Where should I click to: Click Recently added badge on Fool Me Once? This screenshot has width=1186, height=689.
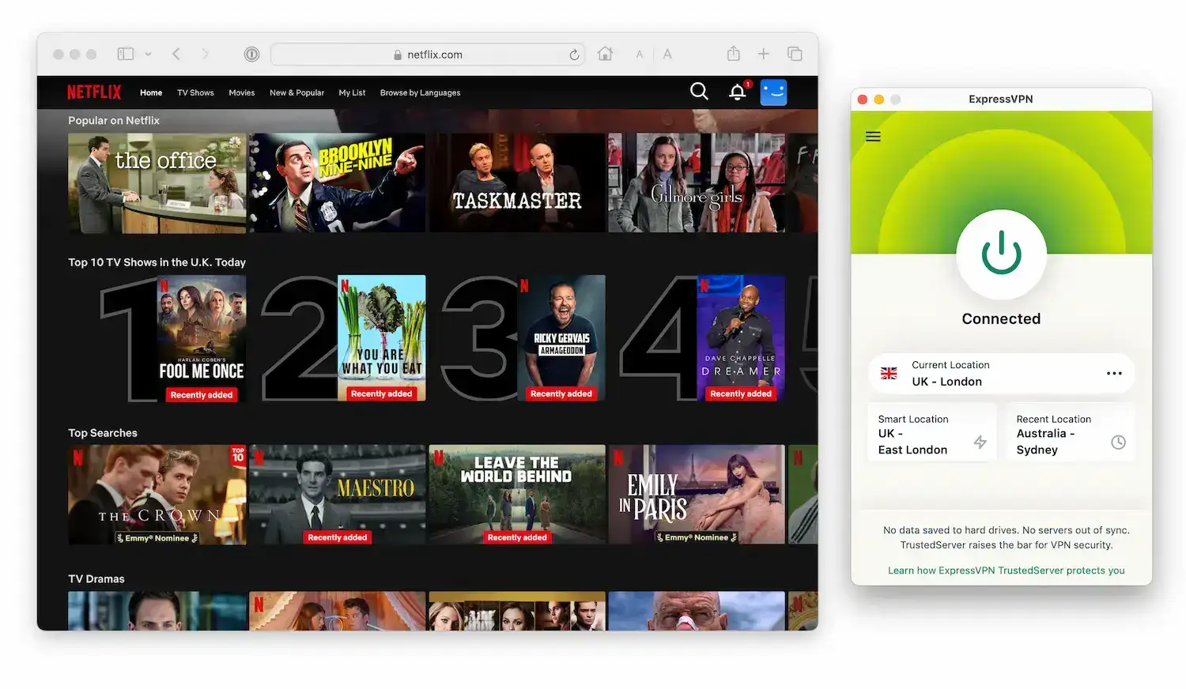pos(202,394)
